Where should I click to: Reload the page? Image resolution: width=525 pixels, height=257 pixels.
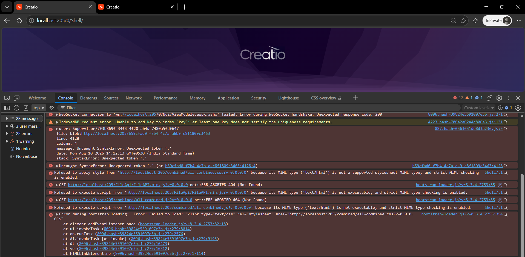pos(19,21)
